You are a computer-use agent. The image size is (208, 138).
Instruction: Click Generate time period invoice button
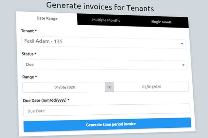click(107, 124)
